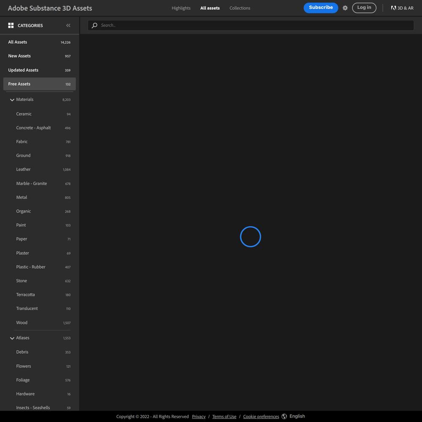This screenshot has height=422, width=422.
Task: Click the globe language icon
Action: pos(284,417)
